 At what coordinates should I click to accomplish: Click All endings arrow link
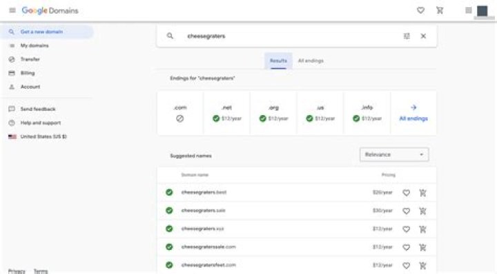click(413, 113)
